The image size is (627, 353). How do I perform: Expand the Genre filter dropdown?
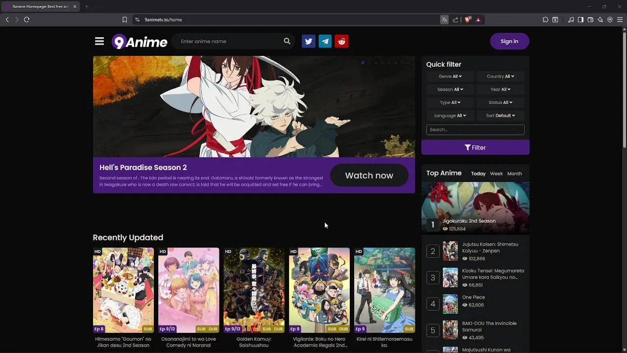(x=450, y=76)
